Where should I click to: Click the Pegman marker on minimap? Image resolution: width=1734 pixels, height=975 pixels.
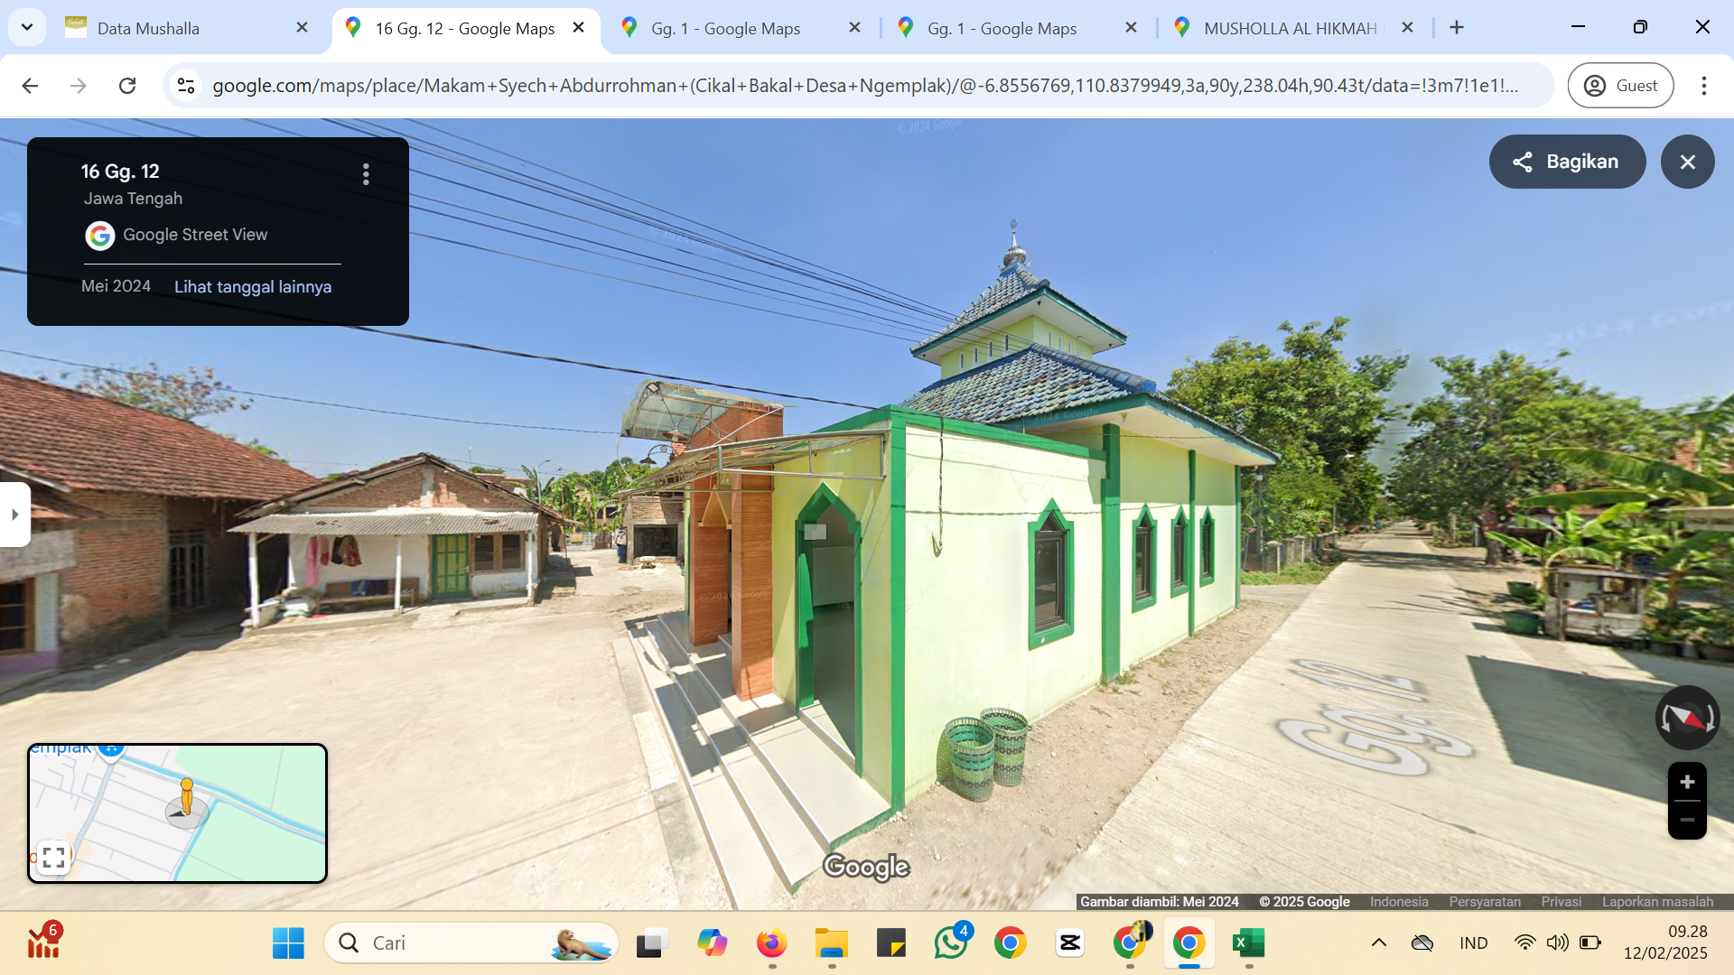click(x=186, y=798)
